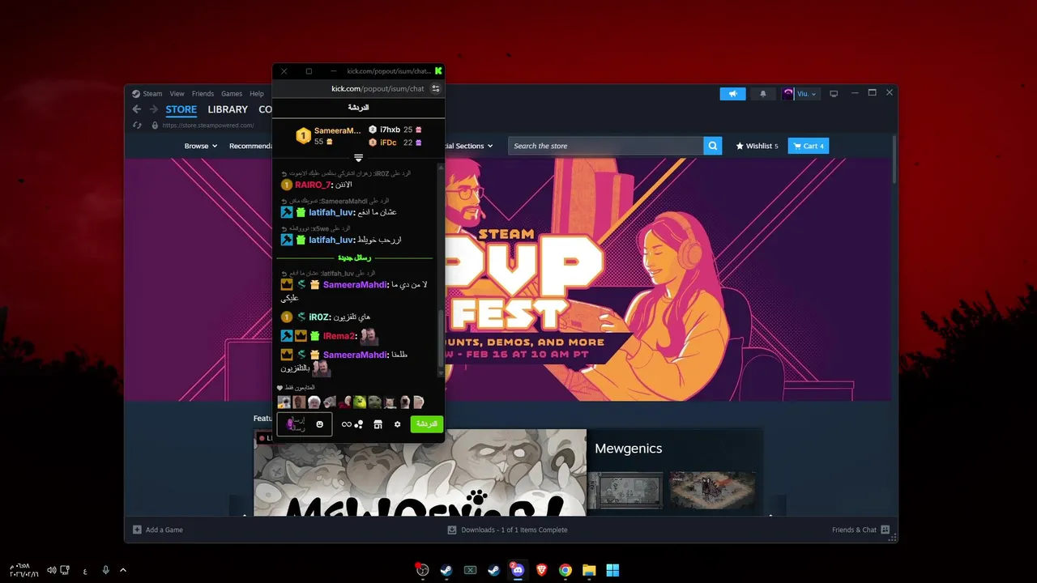Open Steam notifications bell

[x=763, y=94]
